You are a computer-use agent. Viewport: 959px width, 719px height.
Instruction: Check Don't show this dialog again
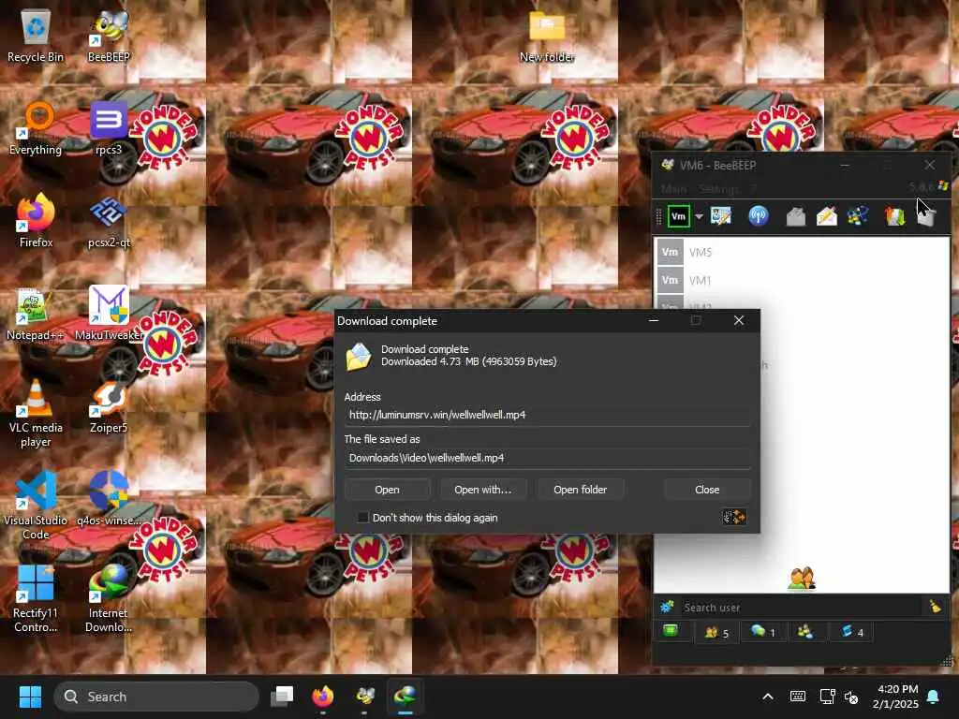pos(362,518)
